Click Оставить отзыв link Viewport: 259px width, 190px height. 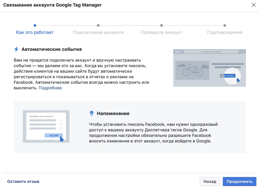pos(23,182)
